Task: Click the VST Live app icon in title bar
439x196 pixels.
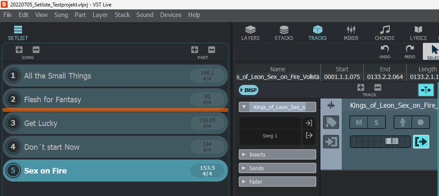Action: pos(4,4)
